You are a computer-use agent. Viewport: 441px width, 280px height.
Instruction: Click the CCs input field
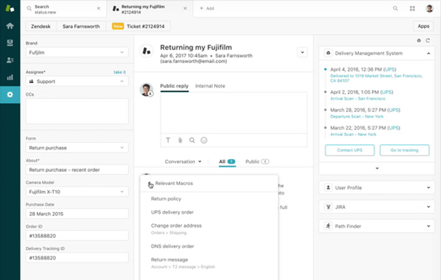(77, 111)
